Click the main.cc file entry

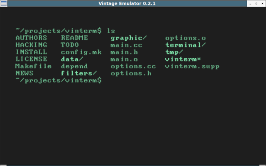click(x=126, y=45)
